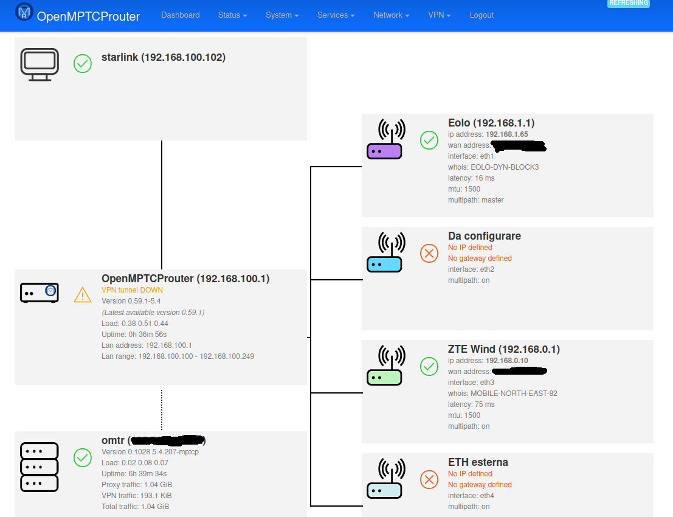Click the omtr server stack icon
Viewport: 673px width, 517px height.
(39, 468)
